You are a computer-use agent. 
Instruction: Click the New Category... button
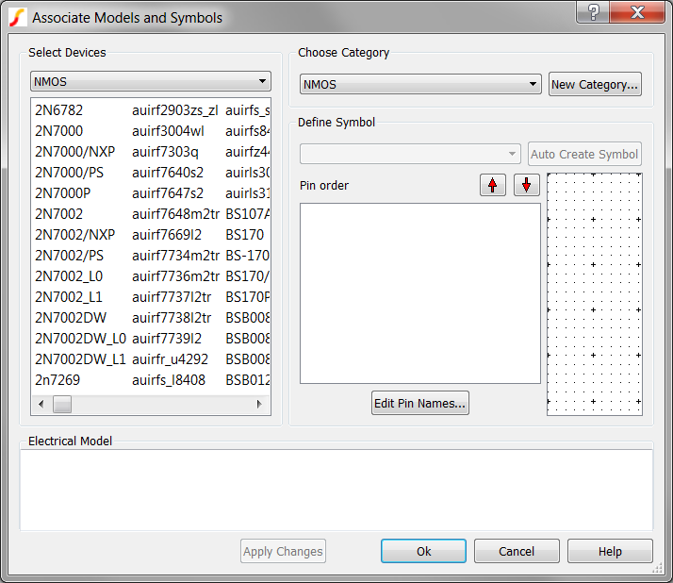pyautogui.click(x=595, y=84)
